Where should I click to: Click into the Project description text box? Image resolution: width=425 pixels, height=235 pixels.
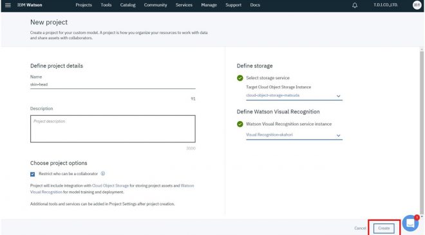coord(113,129)
